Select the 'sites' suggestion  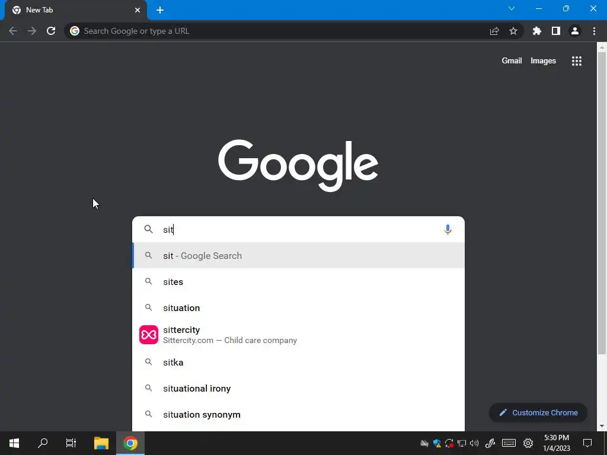coord(298,281)
